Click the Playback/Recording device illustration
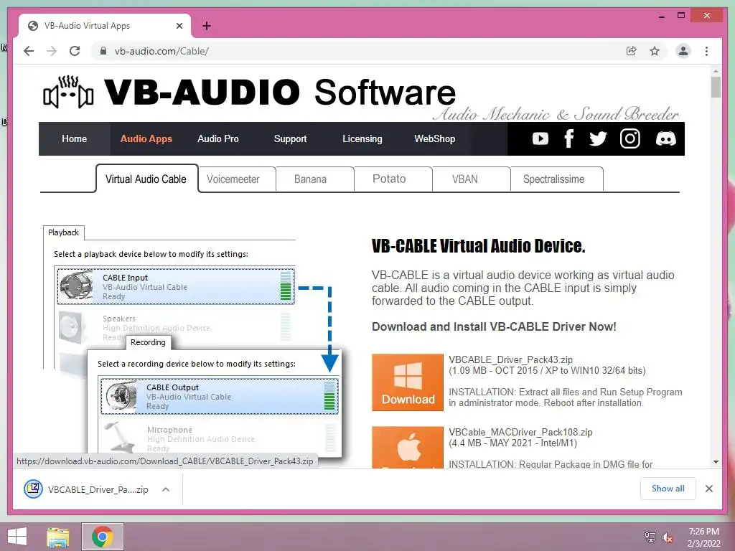This screenshot has width=735, height=551. pos(192,342)
